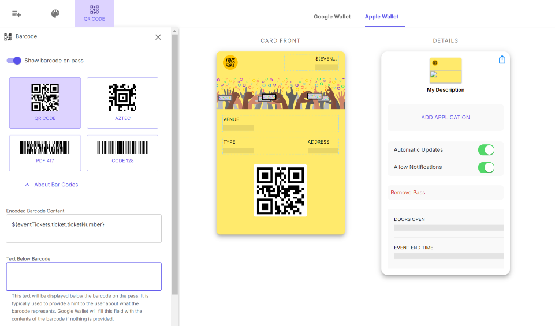Select the VENUE field on card
This screenshot has height=326, width=555.
[281, 123]
